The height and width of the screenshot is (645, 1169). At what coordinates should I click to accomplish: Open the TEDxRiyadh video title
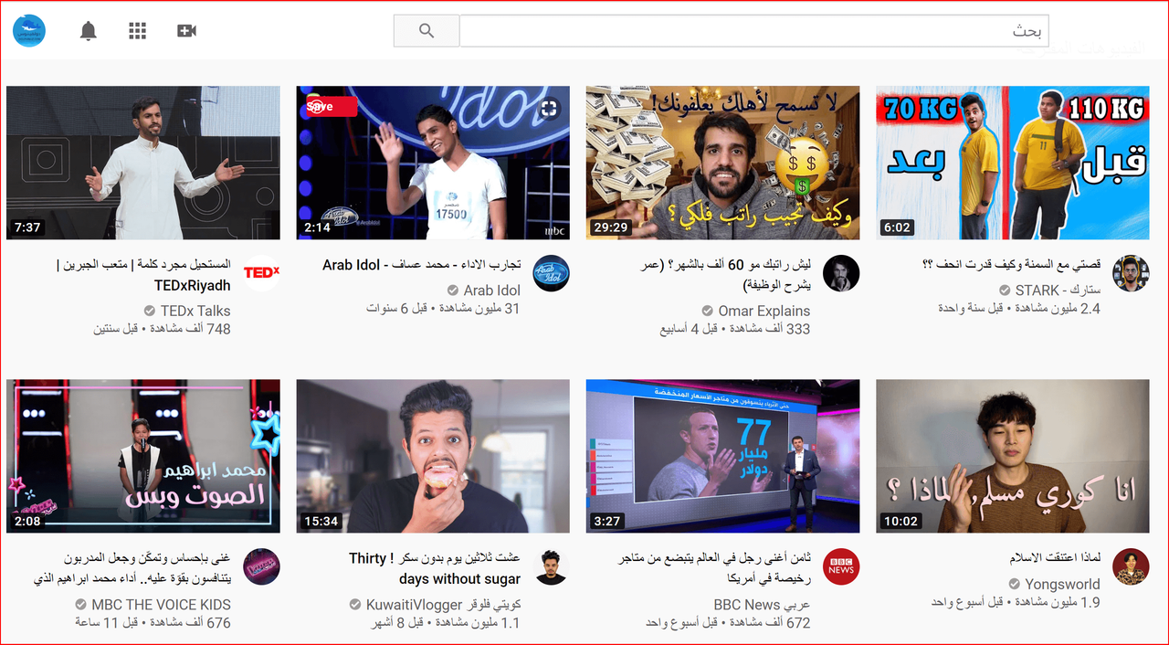pos(143,275)
